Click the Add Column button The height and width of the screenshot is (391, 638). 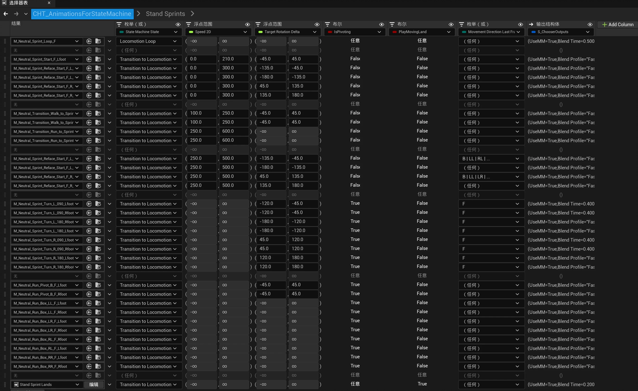[618, 25]
